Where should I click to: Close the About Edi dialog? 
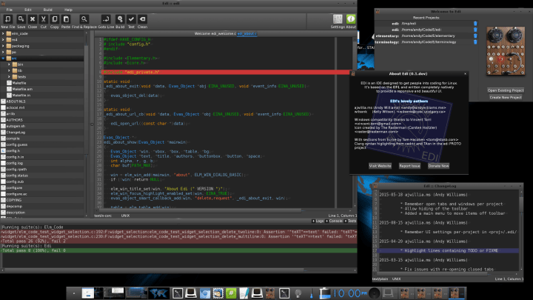465,74
